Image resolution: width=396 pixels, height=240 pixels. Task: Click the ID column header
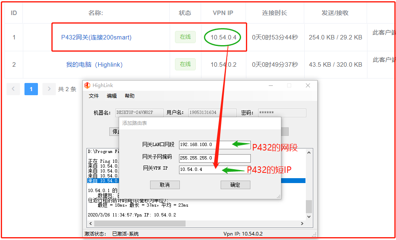tap(14, 13)
